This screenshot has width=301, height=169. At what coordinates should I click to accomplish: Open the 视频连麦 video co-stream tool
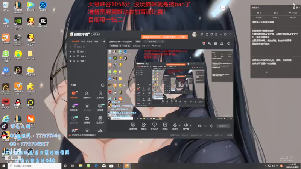(73, 107)
